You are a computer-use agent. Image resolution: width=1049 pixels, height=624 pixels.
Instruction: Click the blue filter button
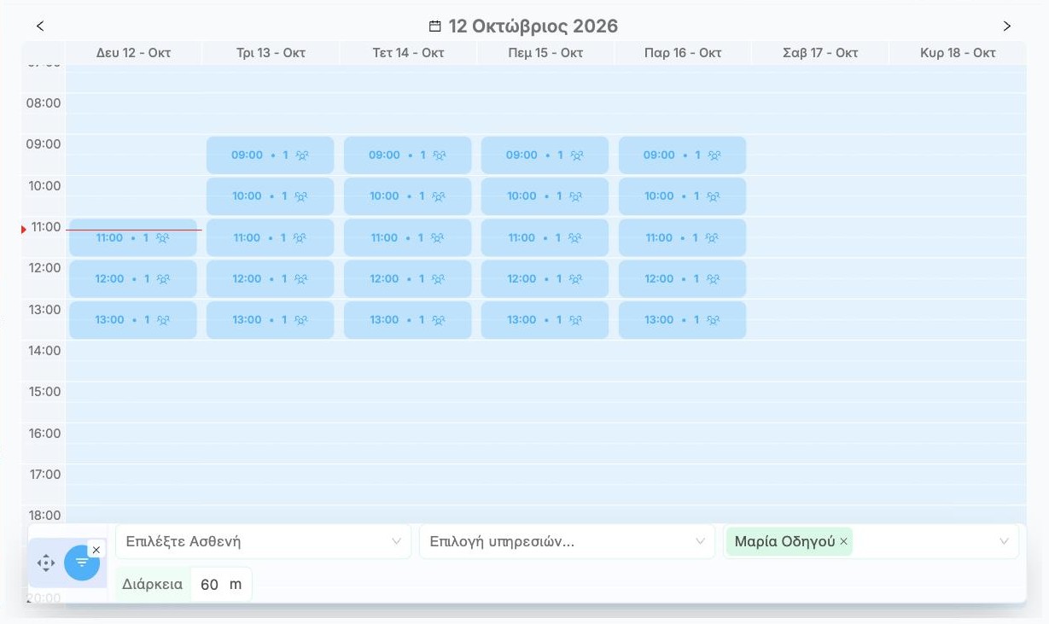tap(82, 563)
